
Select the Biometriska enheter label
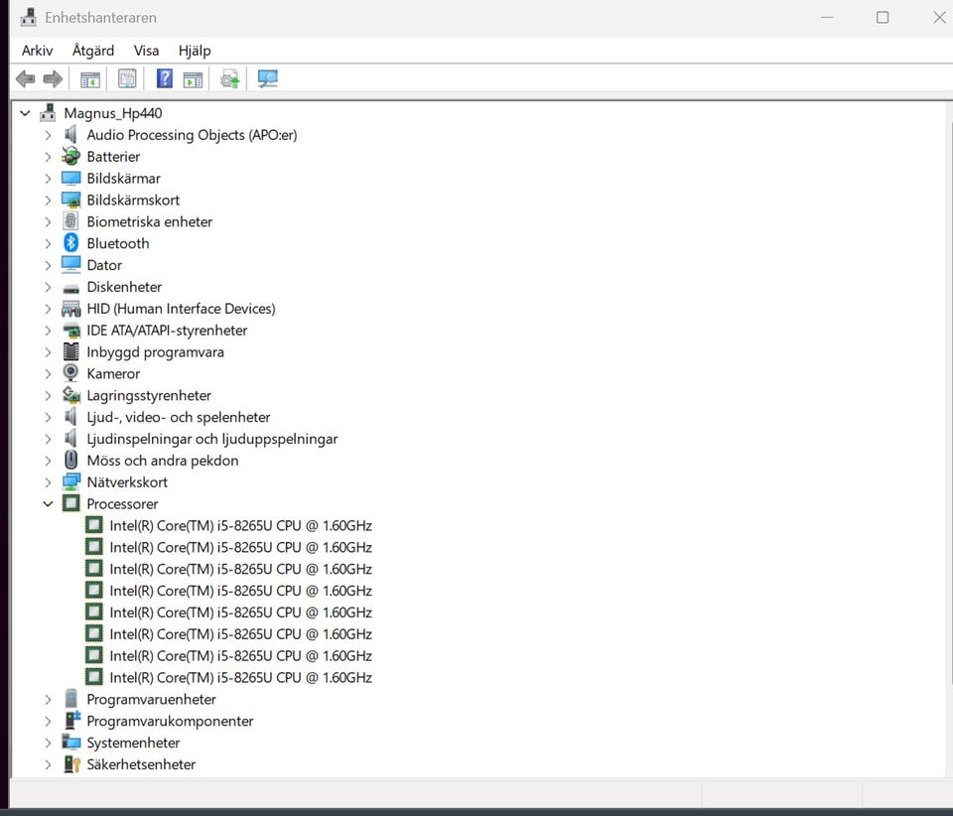tap(150, 221)
